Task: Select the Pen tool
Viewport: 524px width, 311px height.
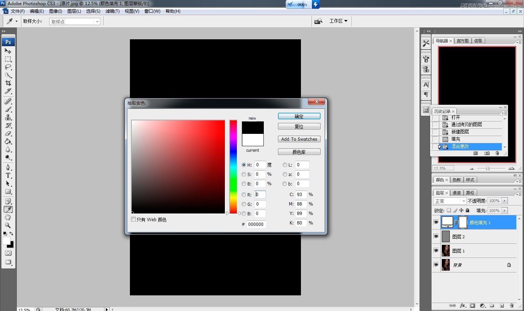Action: coord(8,167)
